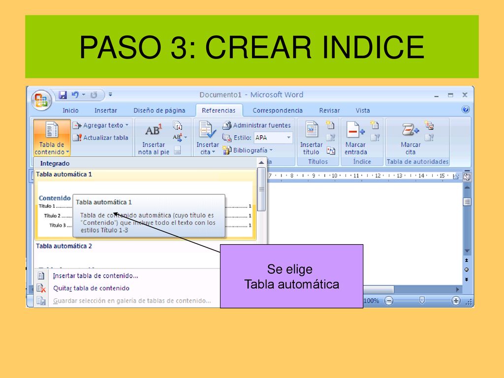
Task: Click the Integrado gallery header
Action: [x=146, y=163]
